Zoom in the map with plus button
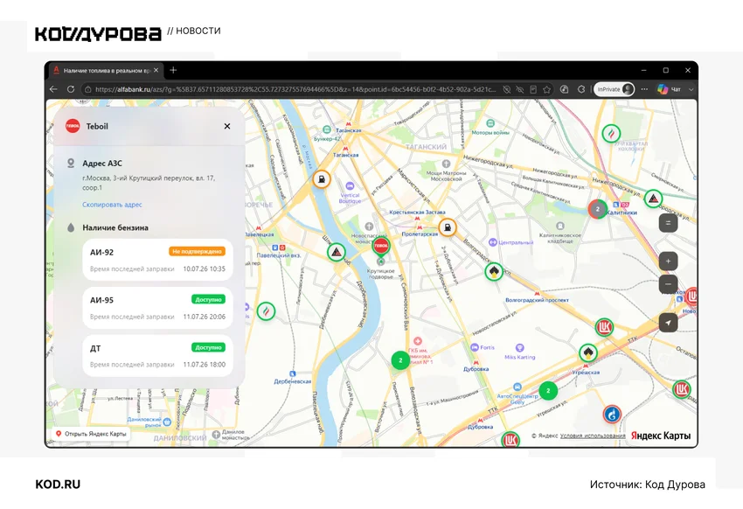The height and width of the screenshot is (509, 743). 668,261
